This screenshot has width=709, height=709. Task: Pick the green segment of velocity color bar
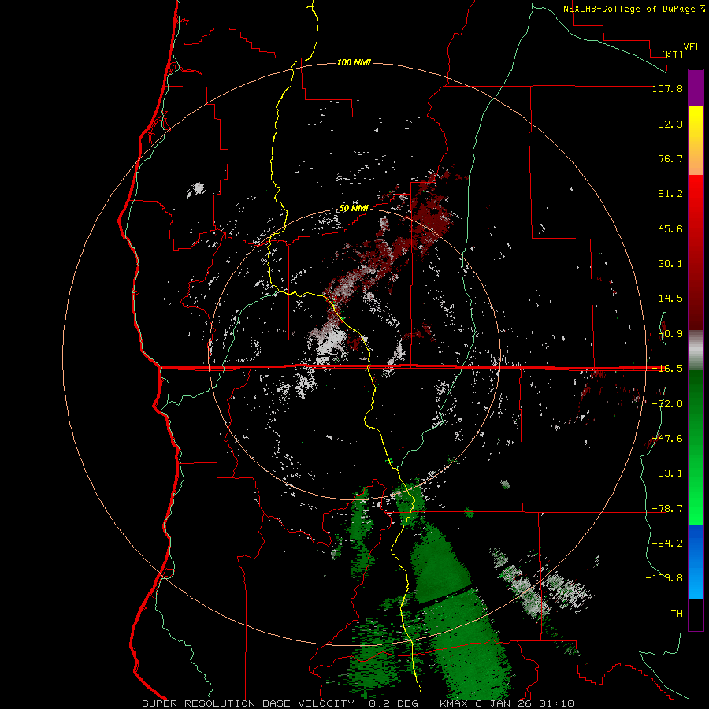(x=696, y=447)
